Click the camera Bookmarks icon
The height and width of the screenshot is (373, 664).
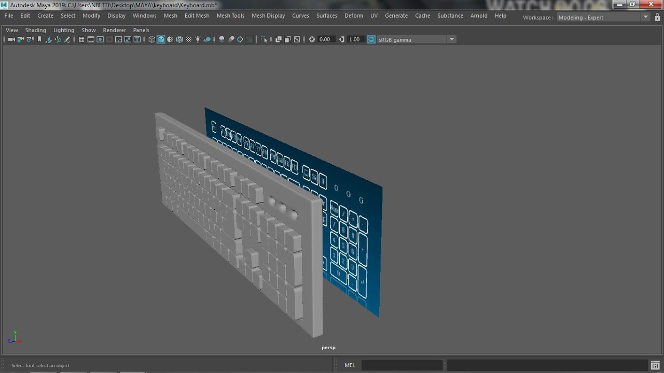(39, 39)
